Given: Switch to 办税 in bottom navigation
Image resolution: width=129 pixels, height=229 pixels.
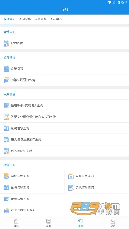Looking at the screenshot, I should (x=48, y=223).
